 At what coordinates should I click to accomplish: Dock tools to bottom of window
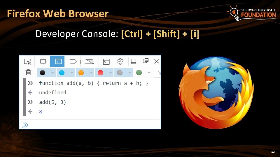[x=133, y=61]
